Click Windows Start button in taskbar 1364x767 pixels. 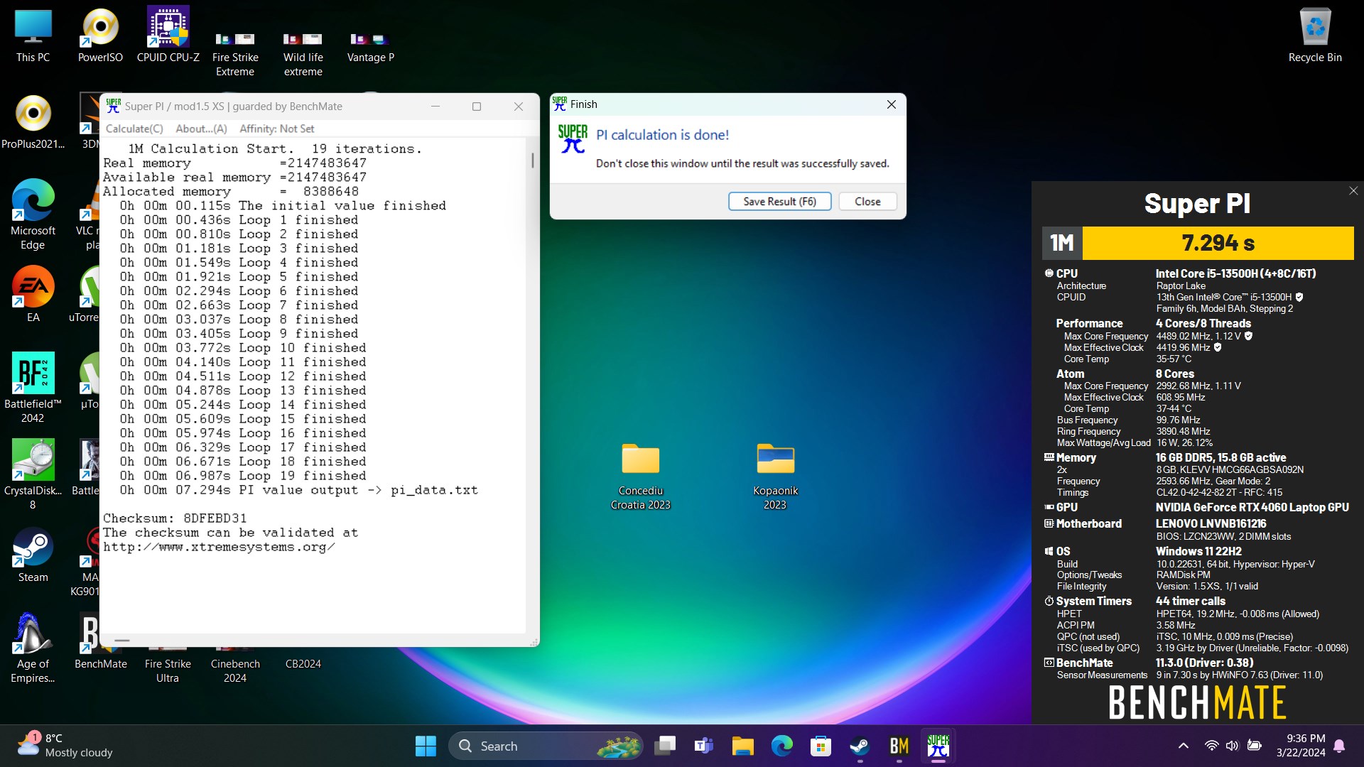pos(426,746)
